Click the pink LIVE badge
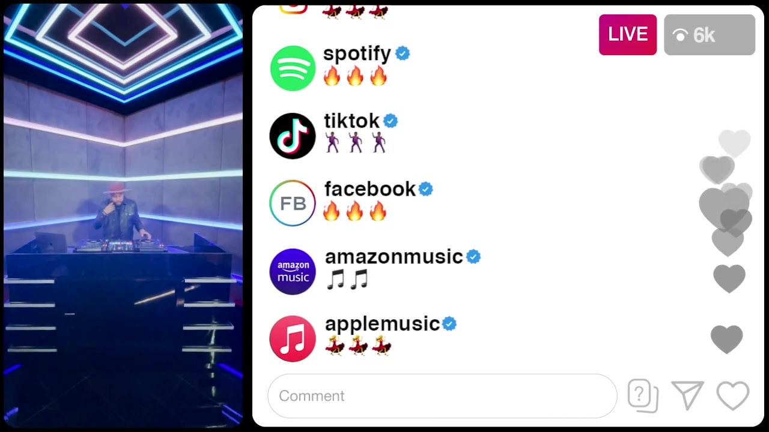This screenshot has width=769, height=432. click(628, 35)
